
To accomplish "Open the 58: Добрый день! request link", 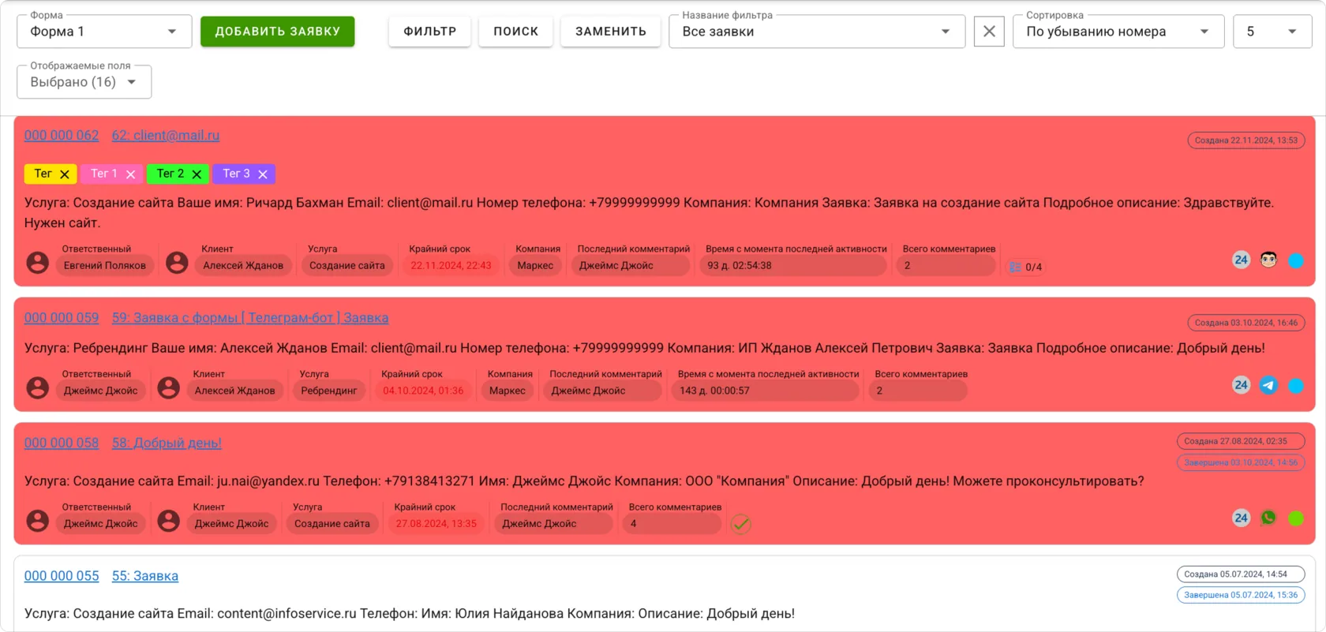I will tap(167, 443).
